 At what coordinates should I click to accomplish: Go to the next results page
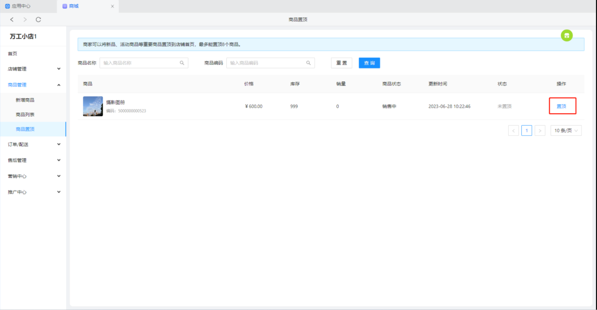540,131
